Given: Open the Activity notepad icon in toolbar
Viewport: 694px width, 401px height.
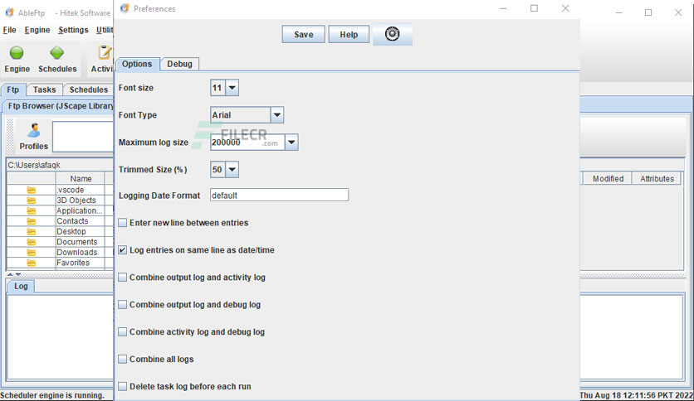Looking at the screenshot, I should (105, 52).
